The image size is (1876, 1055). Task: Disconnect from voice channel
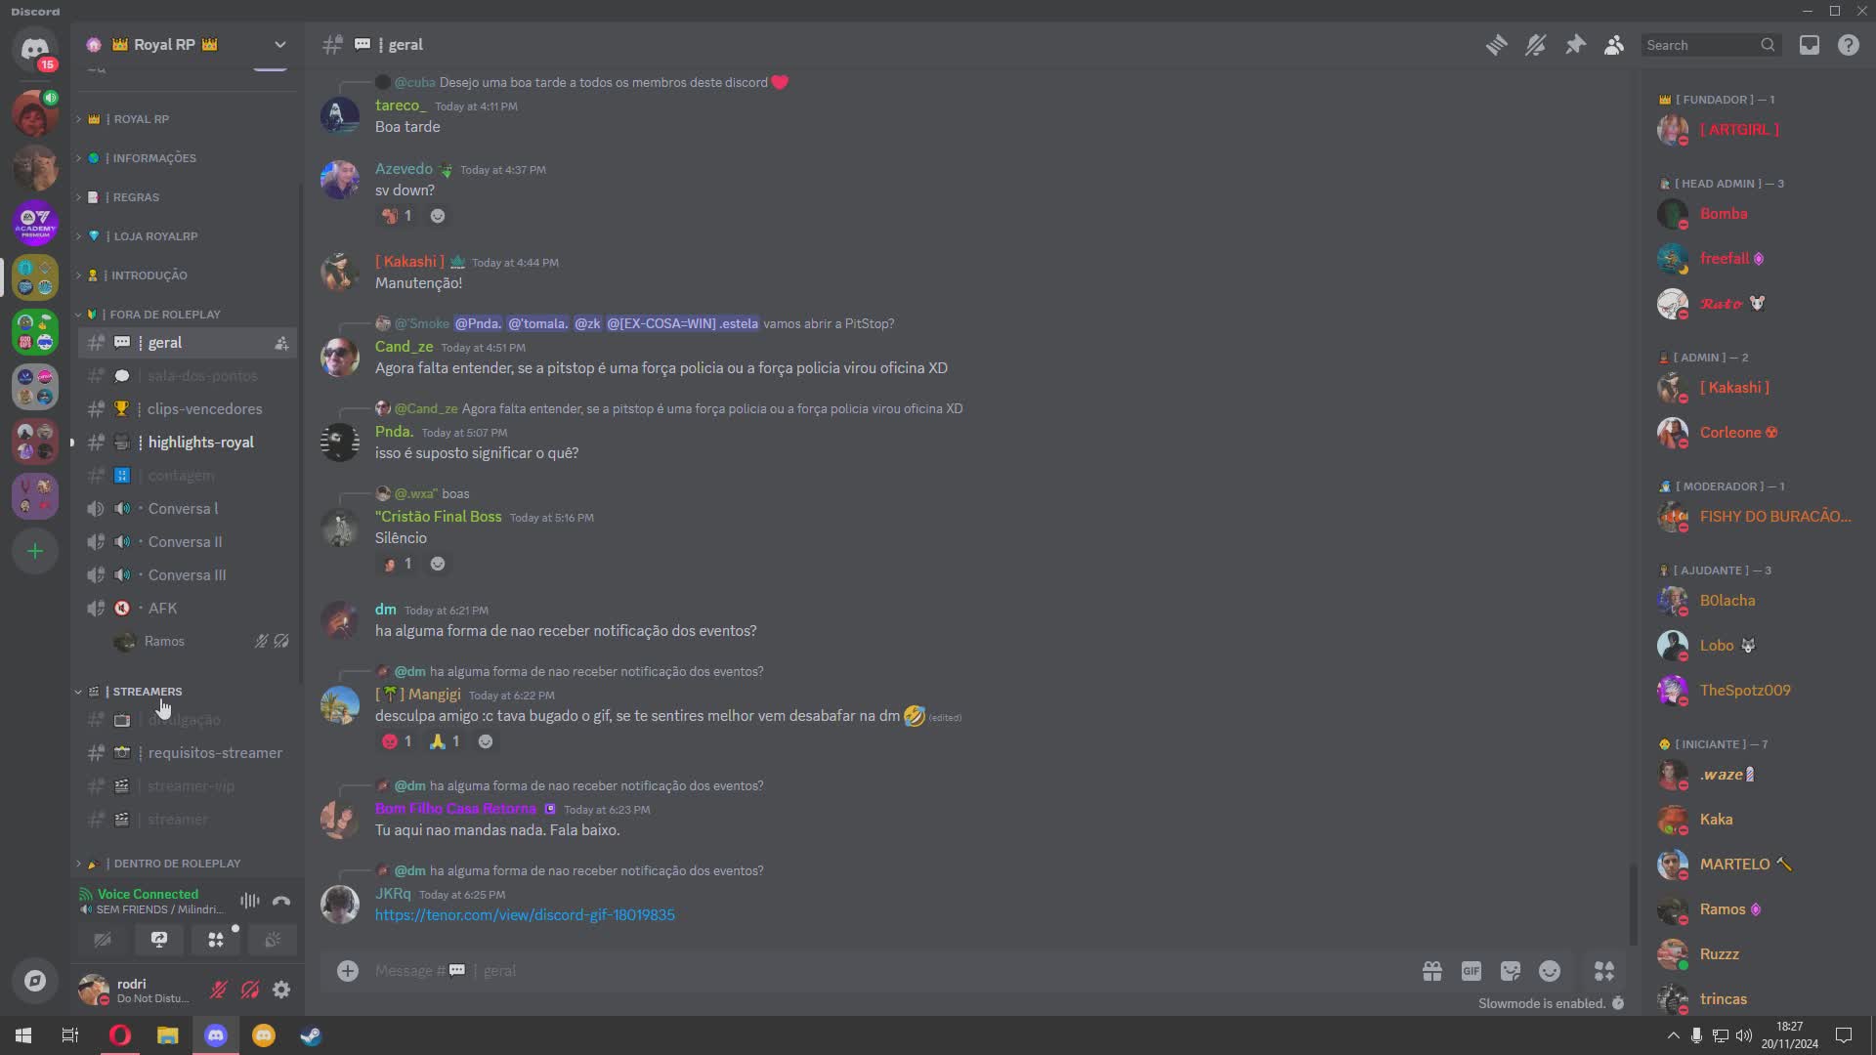click(281, 901)
